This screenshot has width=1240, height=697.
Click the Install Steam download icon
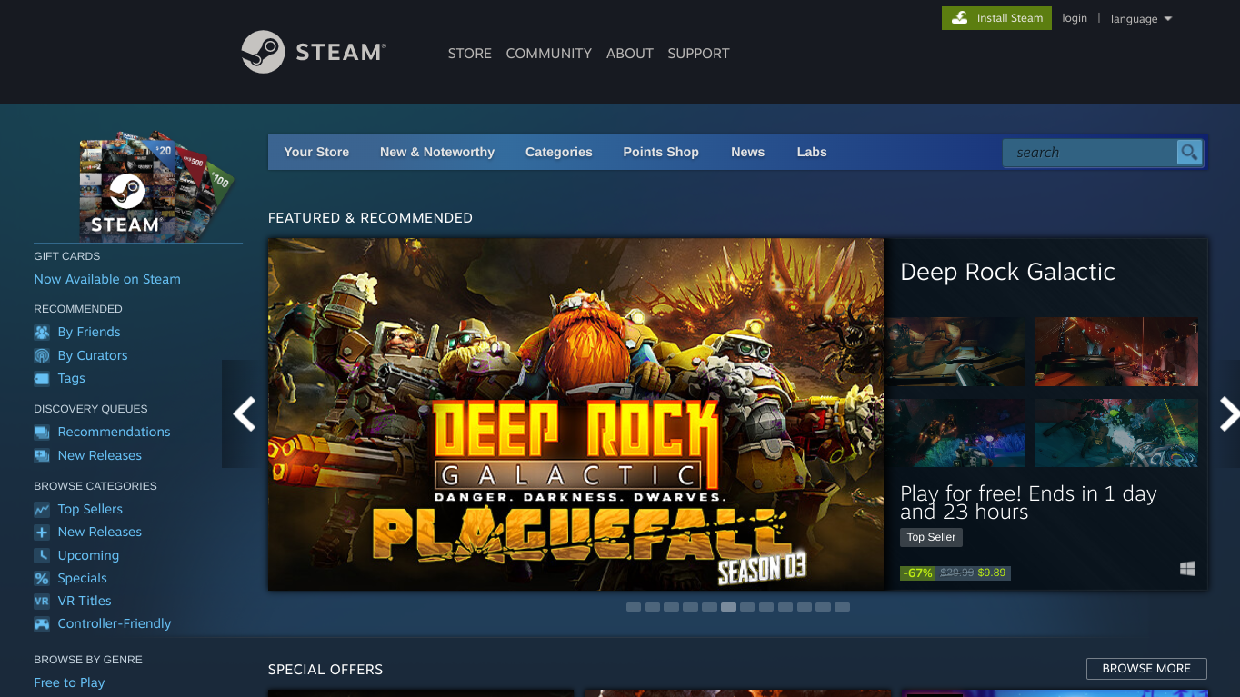point(959,18)
